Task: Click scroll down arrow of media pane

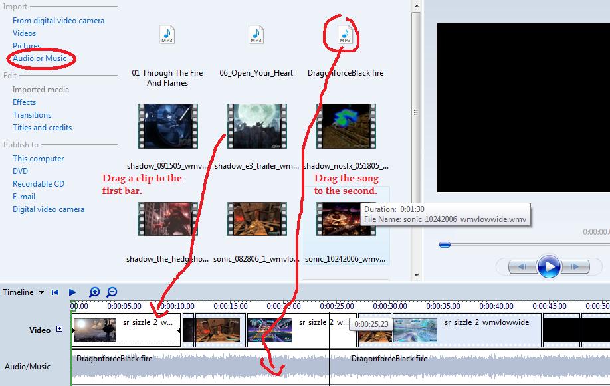Action: tap(416, 276)
